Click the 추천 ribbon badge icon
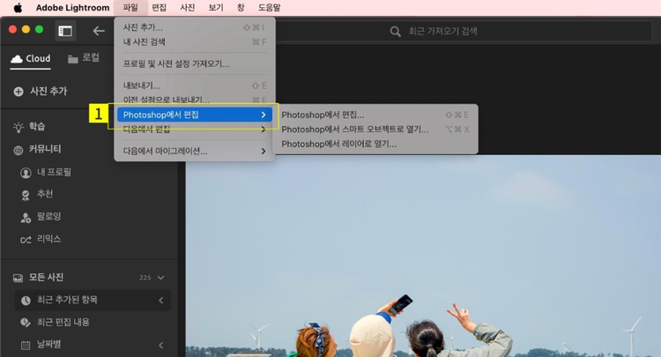 tap(26, 195)
